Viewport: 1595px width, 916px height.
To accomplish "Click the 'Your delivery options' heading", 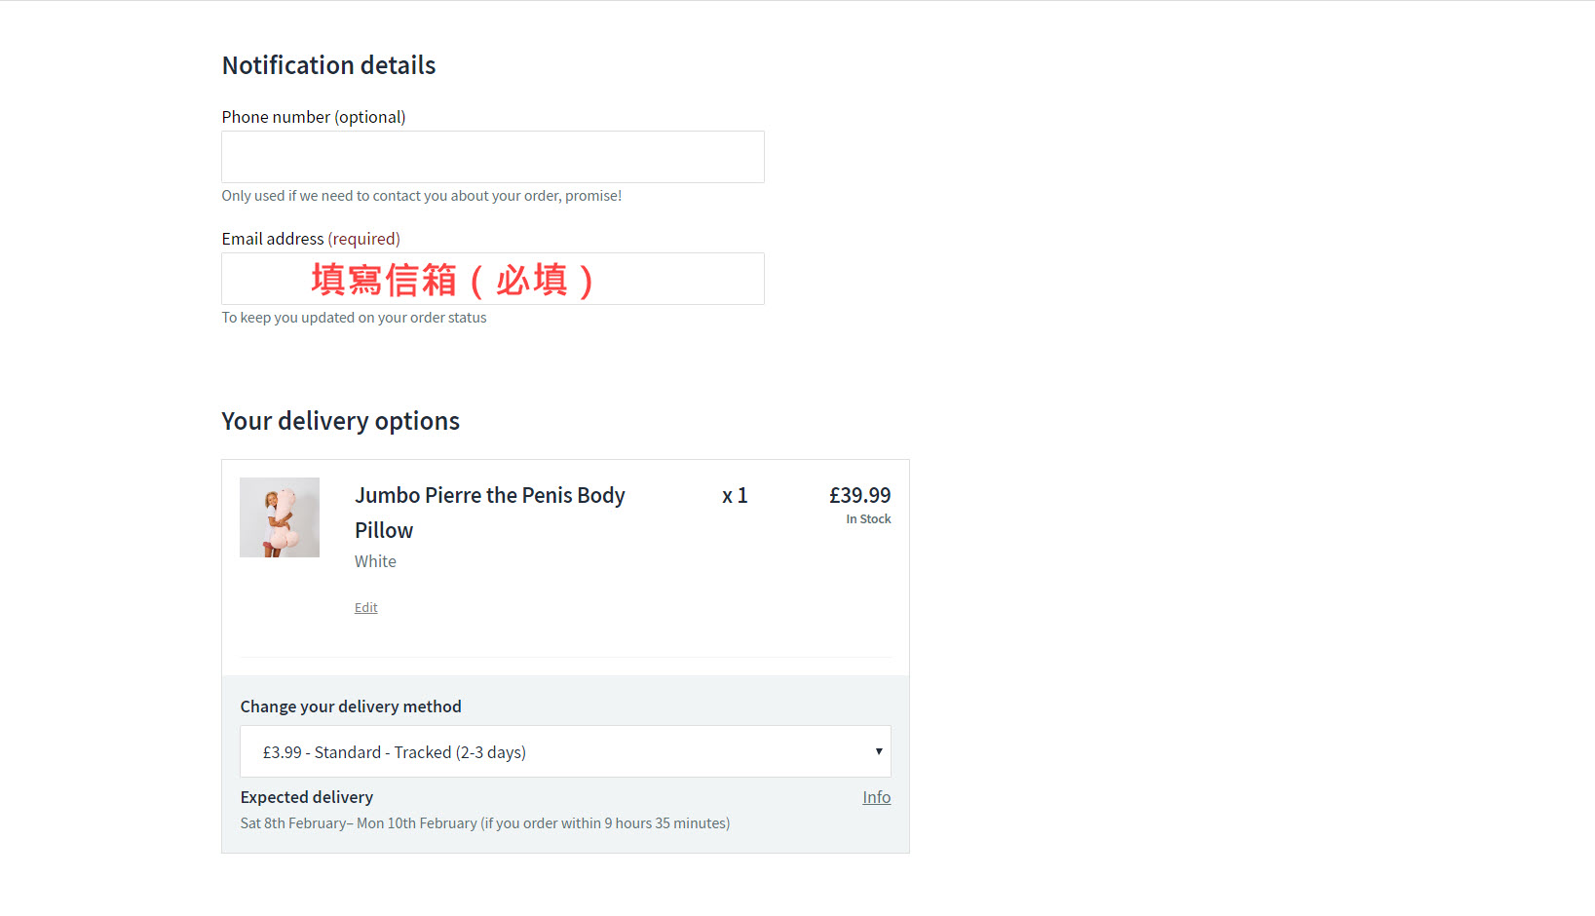I will pos(340,421).
